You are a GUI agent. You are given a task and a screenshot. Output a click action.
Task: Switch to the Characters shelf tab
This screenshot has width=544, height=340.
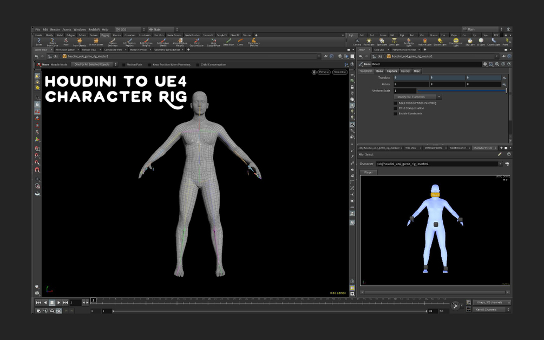click(x=130, y=35)
